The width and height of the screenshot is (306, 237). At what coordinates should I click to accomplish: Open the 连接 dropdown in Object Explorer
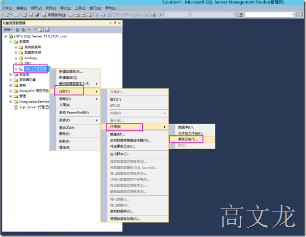point(8,29)
